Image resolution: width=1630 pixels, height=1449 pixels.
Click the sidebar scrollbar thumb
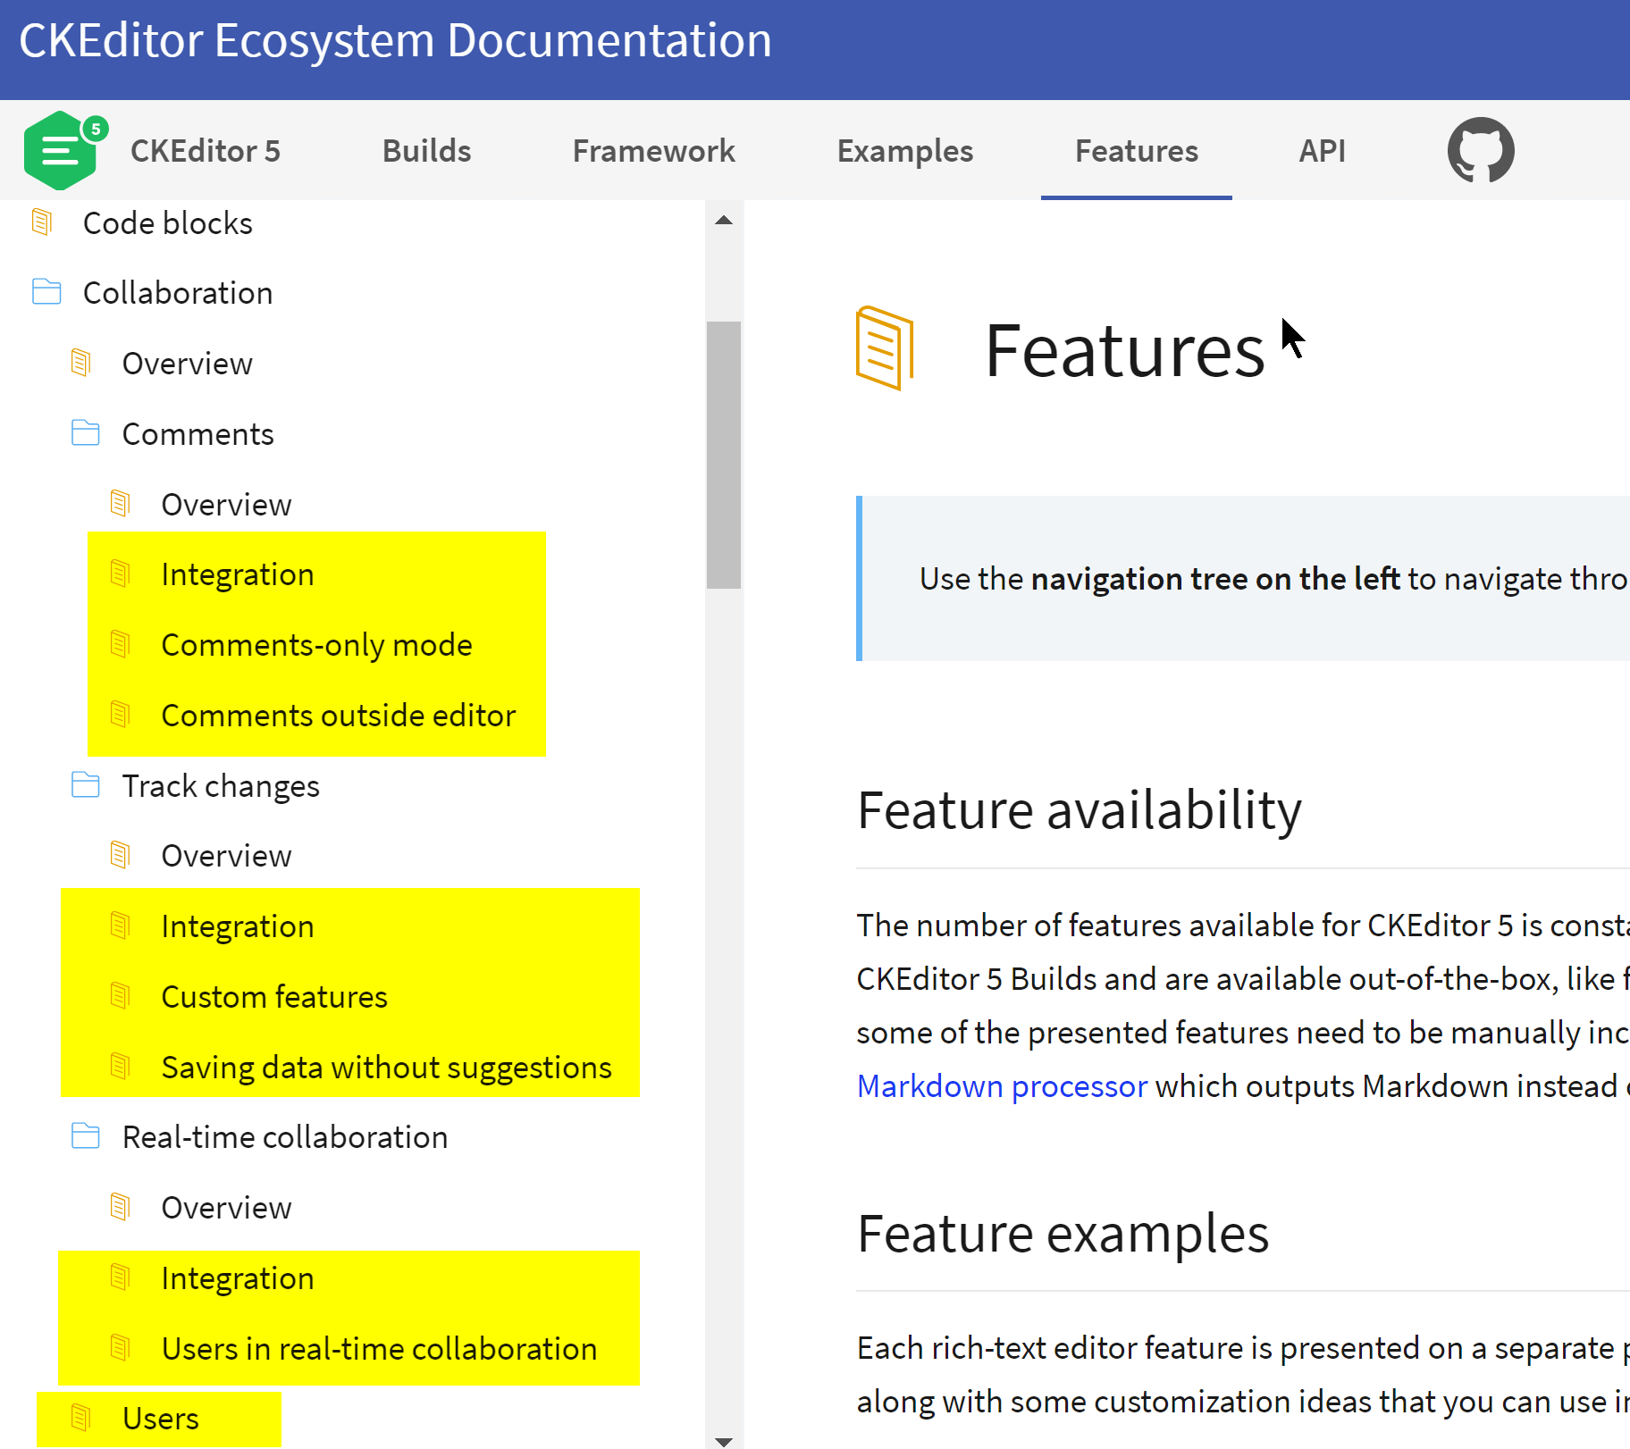pos(724,455)
